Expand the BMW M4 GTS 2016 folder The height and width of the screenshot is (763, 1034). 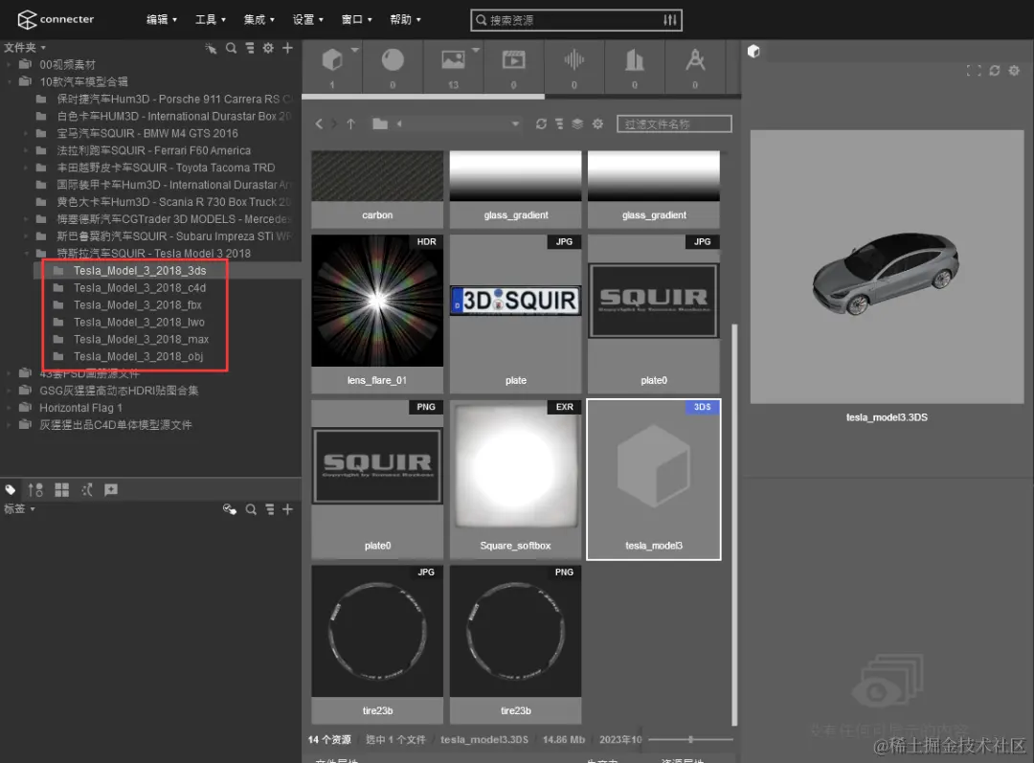(27, 133)
